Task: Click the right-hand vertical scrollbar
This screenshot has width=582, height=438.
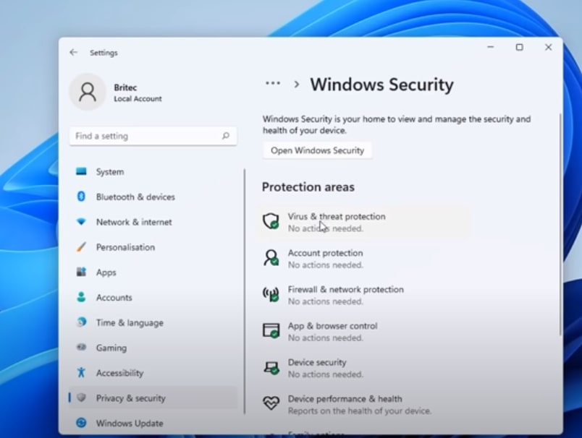Action: click(560, 224)
